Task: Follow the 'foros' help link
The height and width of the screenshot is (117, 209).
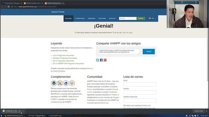Action: coord(89,69)
